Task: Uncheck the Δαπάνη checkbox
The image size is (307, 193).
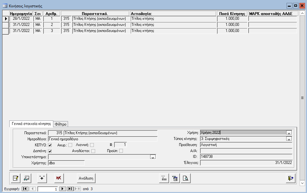Action: pyautogui.click(x=50, y=151)
